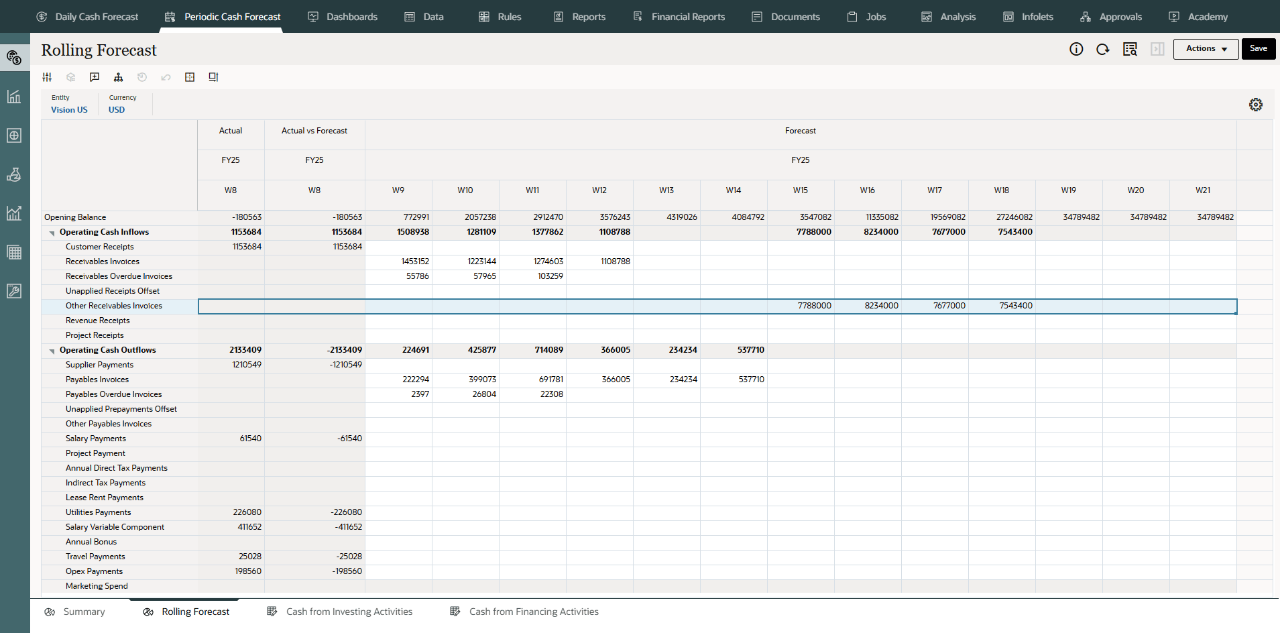This screenshot has height=633, width=1280.
Task: Save the forecast form
Action: tap(1259, 49)
